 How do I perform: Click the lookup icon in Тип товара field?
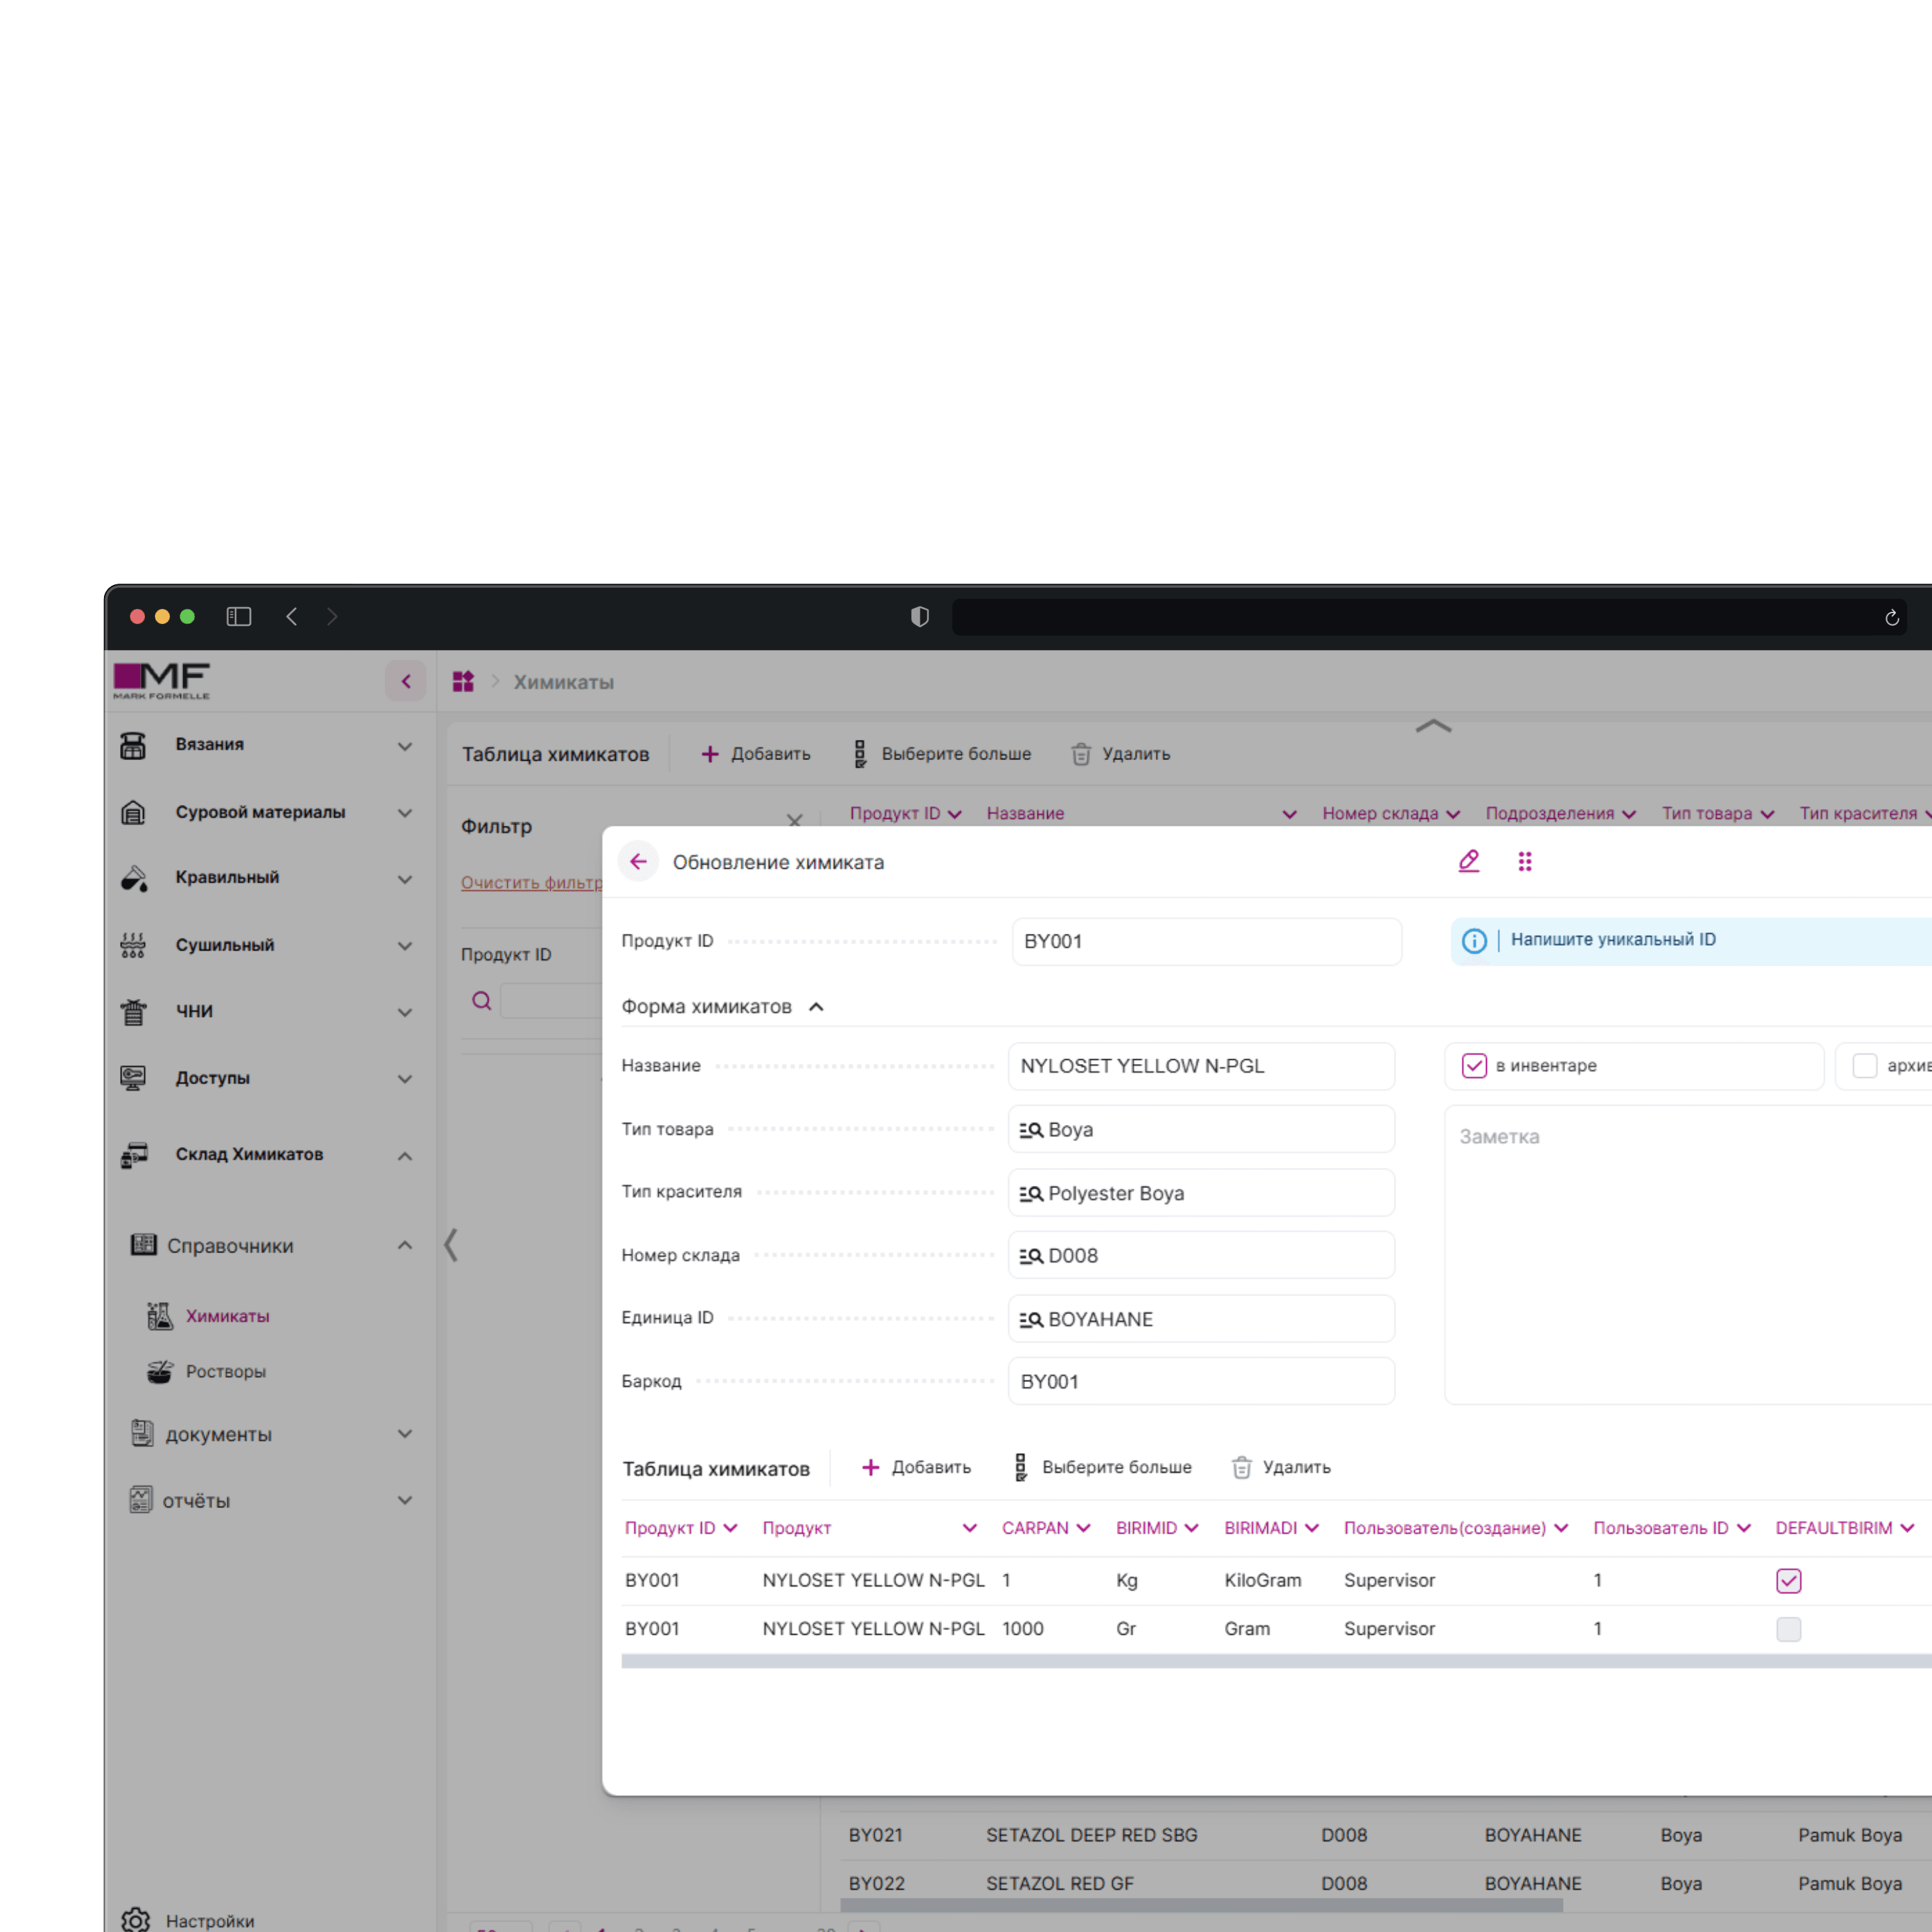(1031, 1130)
